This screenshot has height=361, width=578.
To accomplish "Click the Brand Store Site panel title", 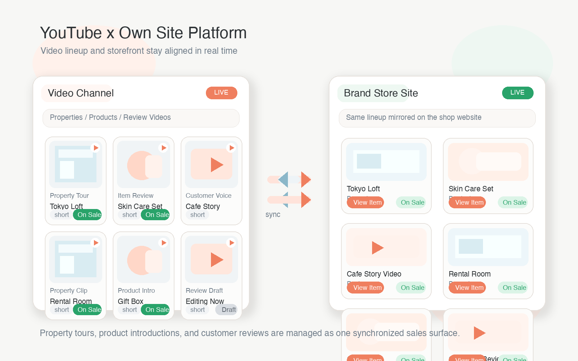I will tap(381, 93).
